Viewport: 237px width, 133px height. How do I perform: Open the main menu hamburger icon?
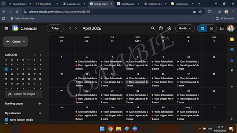click(6, 28)
